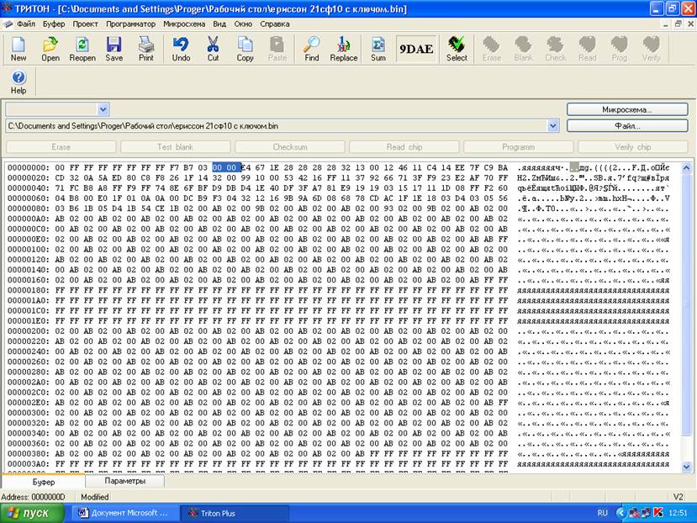
Task: Click the Replace toolbar icon
Action: pyautogui.click(x=343, y=49)
